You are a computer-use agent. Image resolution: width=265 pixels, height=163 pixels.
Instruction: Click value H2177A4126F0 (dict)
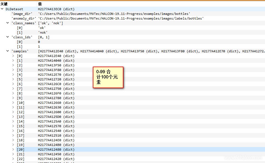click(56, 93)
